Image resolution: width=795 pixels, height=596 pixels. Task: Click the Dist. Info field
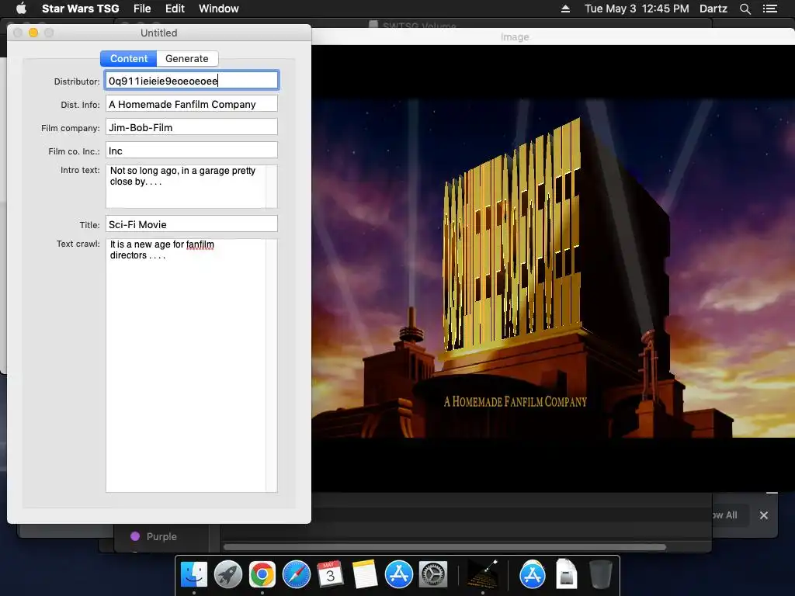point(192,104)
